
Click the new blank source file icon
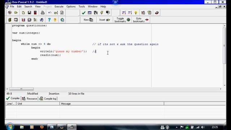pos(23,13)
